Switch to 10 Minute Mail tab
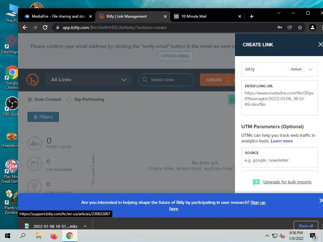 tap(207, 16)
